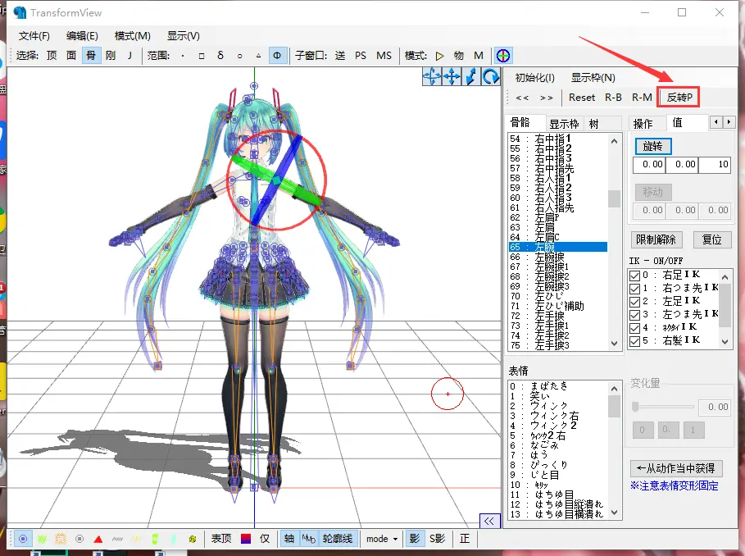Open the 初始化(I) menu

click(x=535, y=77)
